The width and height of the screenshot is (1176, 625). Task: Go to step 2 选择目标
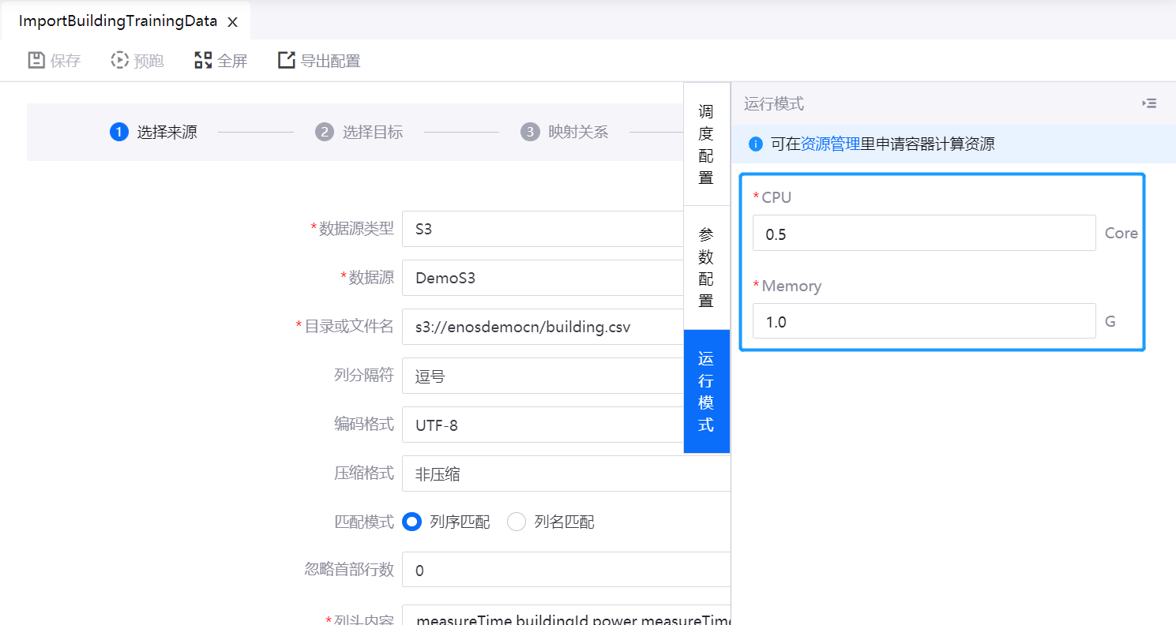359,132
